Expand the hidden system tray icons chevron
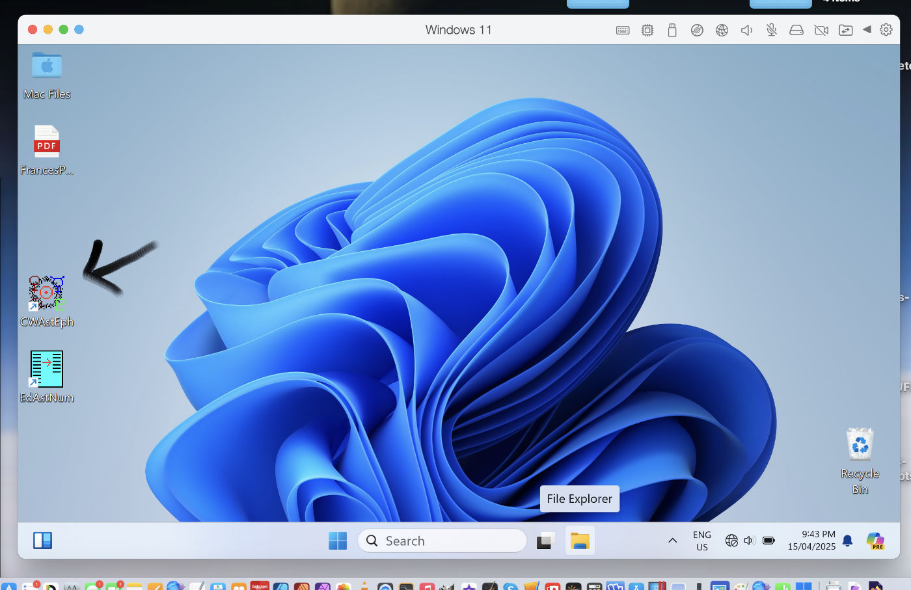This screenshot has height=590, width=911. (x=672, y=541)
